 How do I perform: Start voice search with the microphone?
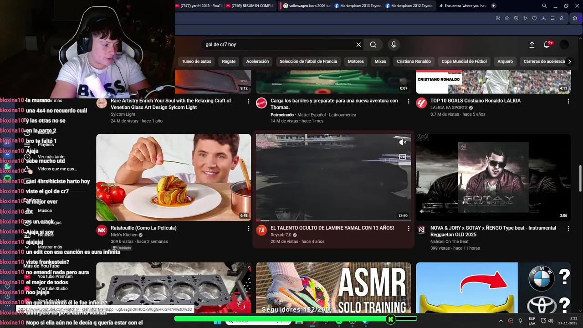point(394,45)
